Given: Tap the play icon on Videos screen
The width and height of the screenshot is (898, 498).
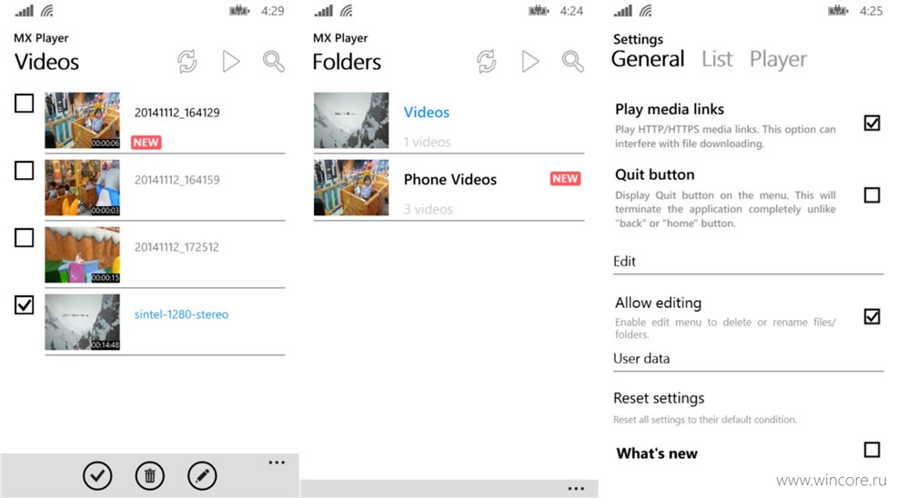Looking at the screenshot, I should pos(231,61).
